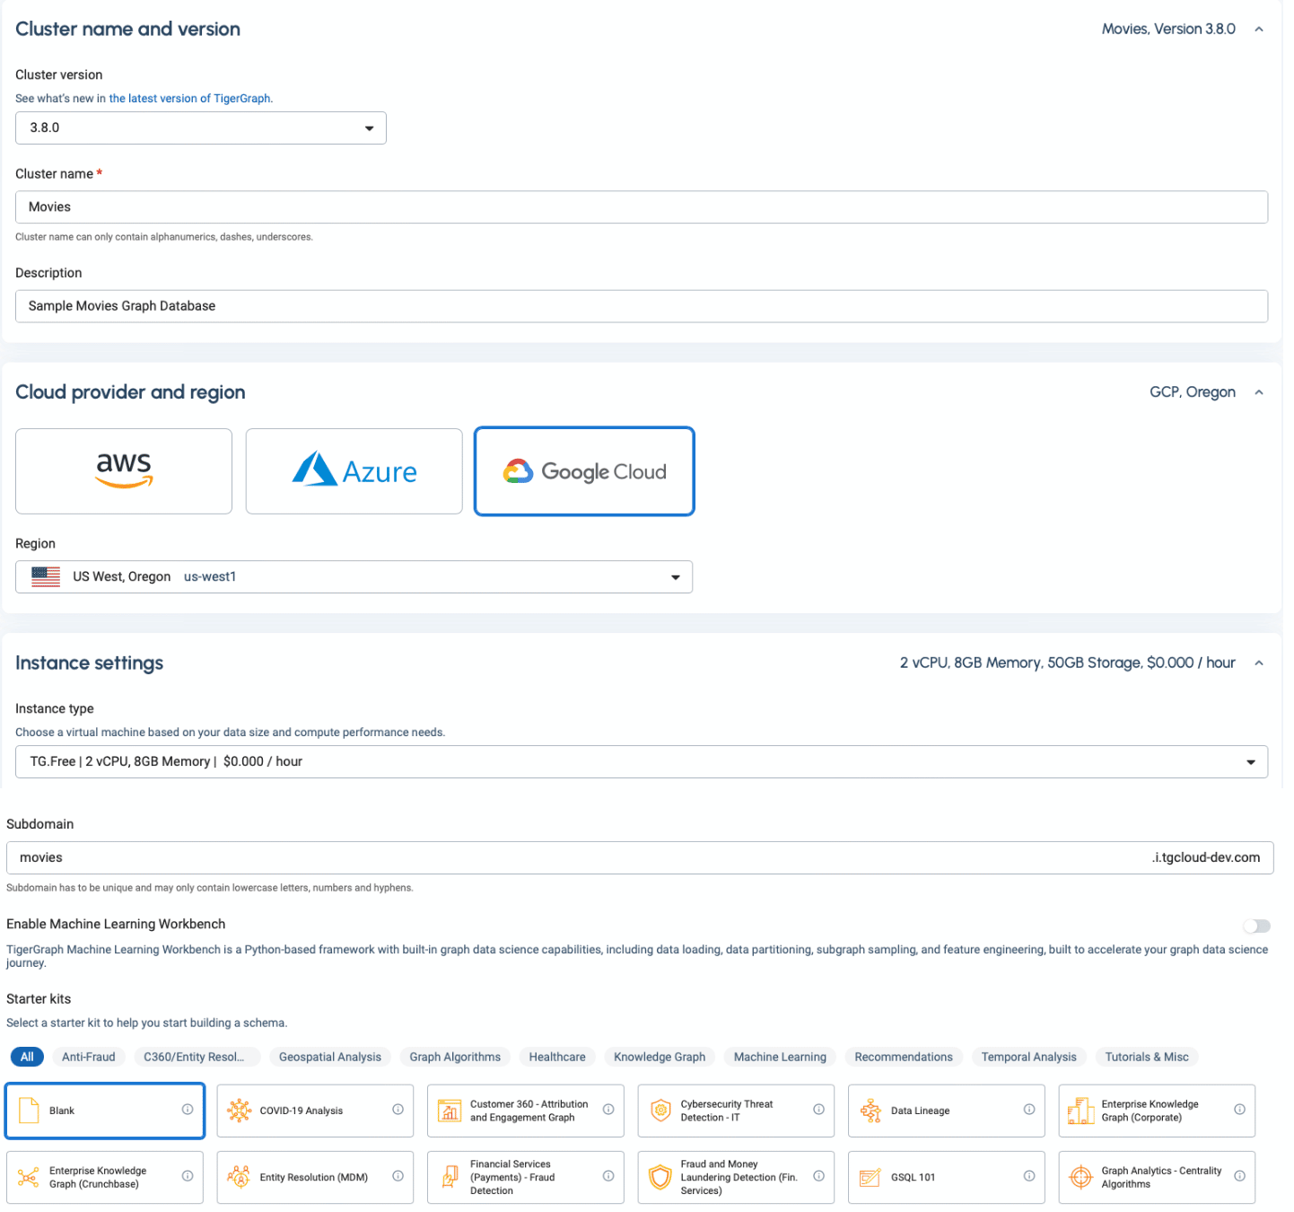Click the Entity Resolution (MDM) icon
The height and width of the screenshot is (1212, 1294).
pos(240,1177)
